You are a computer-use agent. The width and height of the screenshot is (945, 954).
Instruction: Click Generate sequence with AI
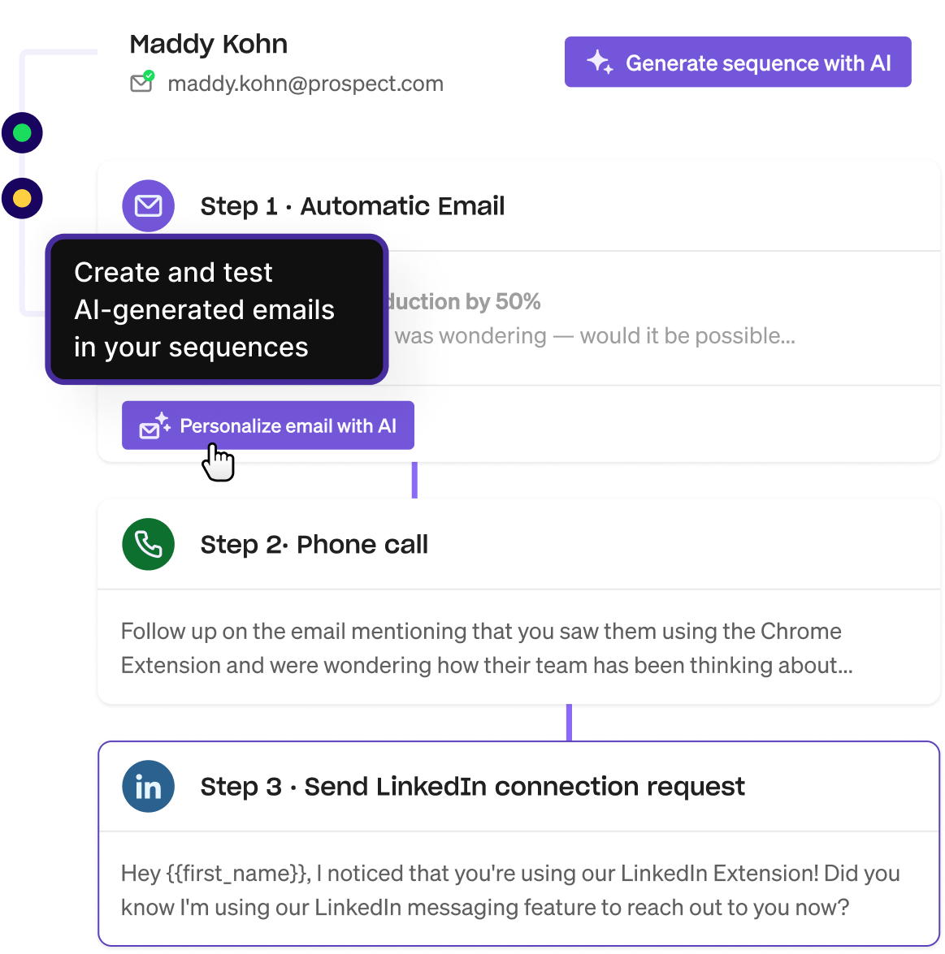coord(738,62)
